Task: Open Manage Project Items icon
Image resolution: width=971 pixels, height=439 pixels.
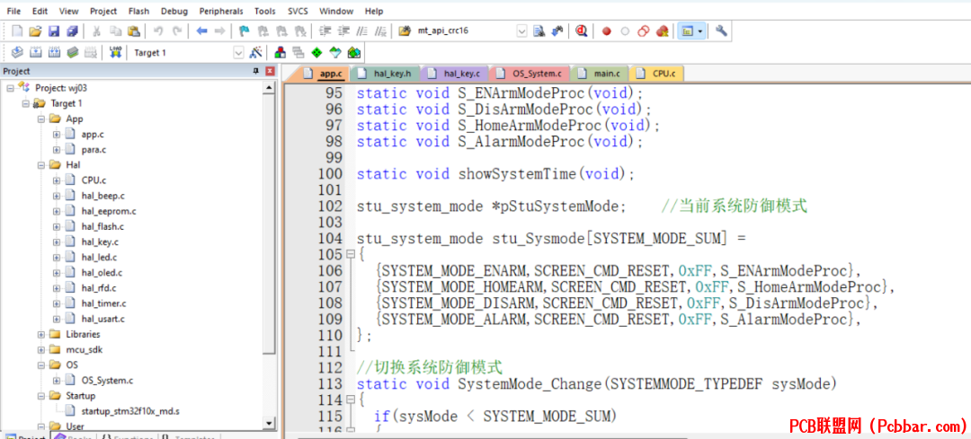Action: pos(280,53)
